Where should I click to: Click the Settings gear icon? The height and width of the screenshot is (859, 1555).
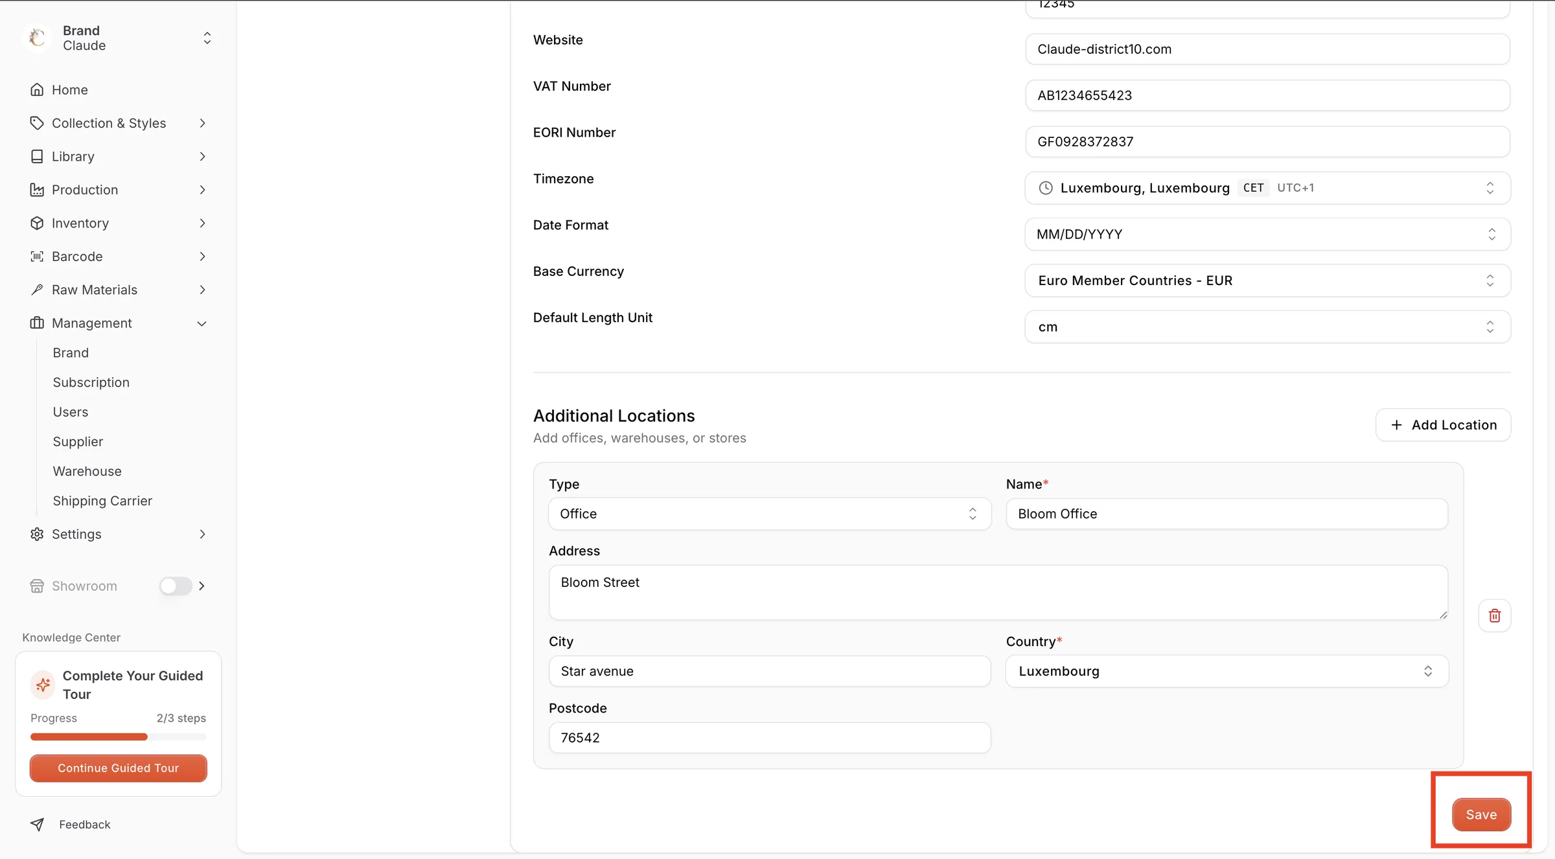pyautogui.click(x=37, y=534)
